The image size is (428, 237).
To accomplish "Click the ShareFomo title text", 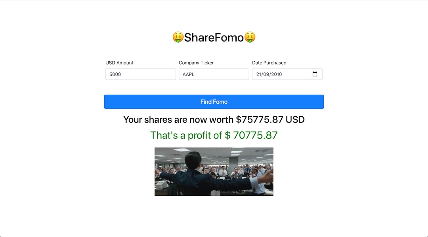I will pyautogui.click(x=214, y=38).
